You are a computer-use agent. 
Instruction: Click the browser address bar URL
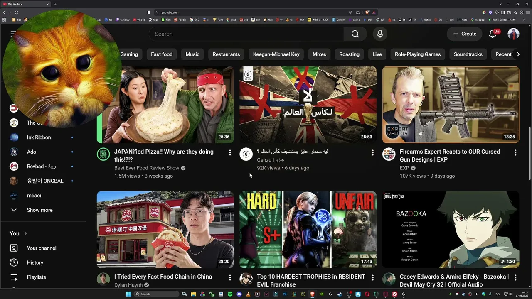[x=170, y=12]
